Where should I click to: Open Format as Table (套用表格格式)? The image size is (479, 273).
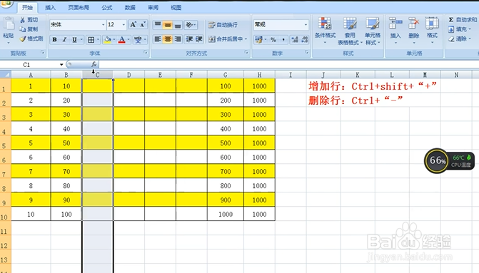pyautogui.click(x=350, y=31)
